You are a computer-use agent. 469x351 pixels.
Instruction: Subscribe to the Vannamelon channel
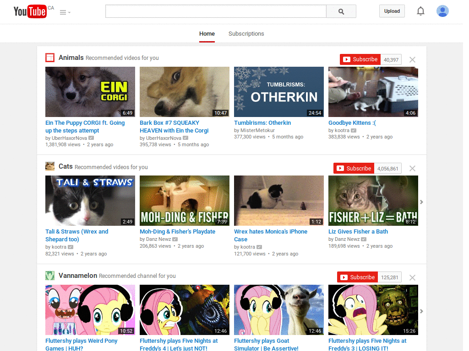pyautogui.click(x=357, y=277)
